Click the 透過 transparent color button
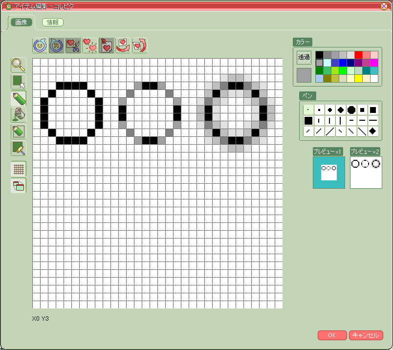 (x=304, y=57)
